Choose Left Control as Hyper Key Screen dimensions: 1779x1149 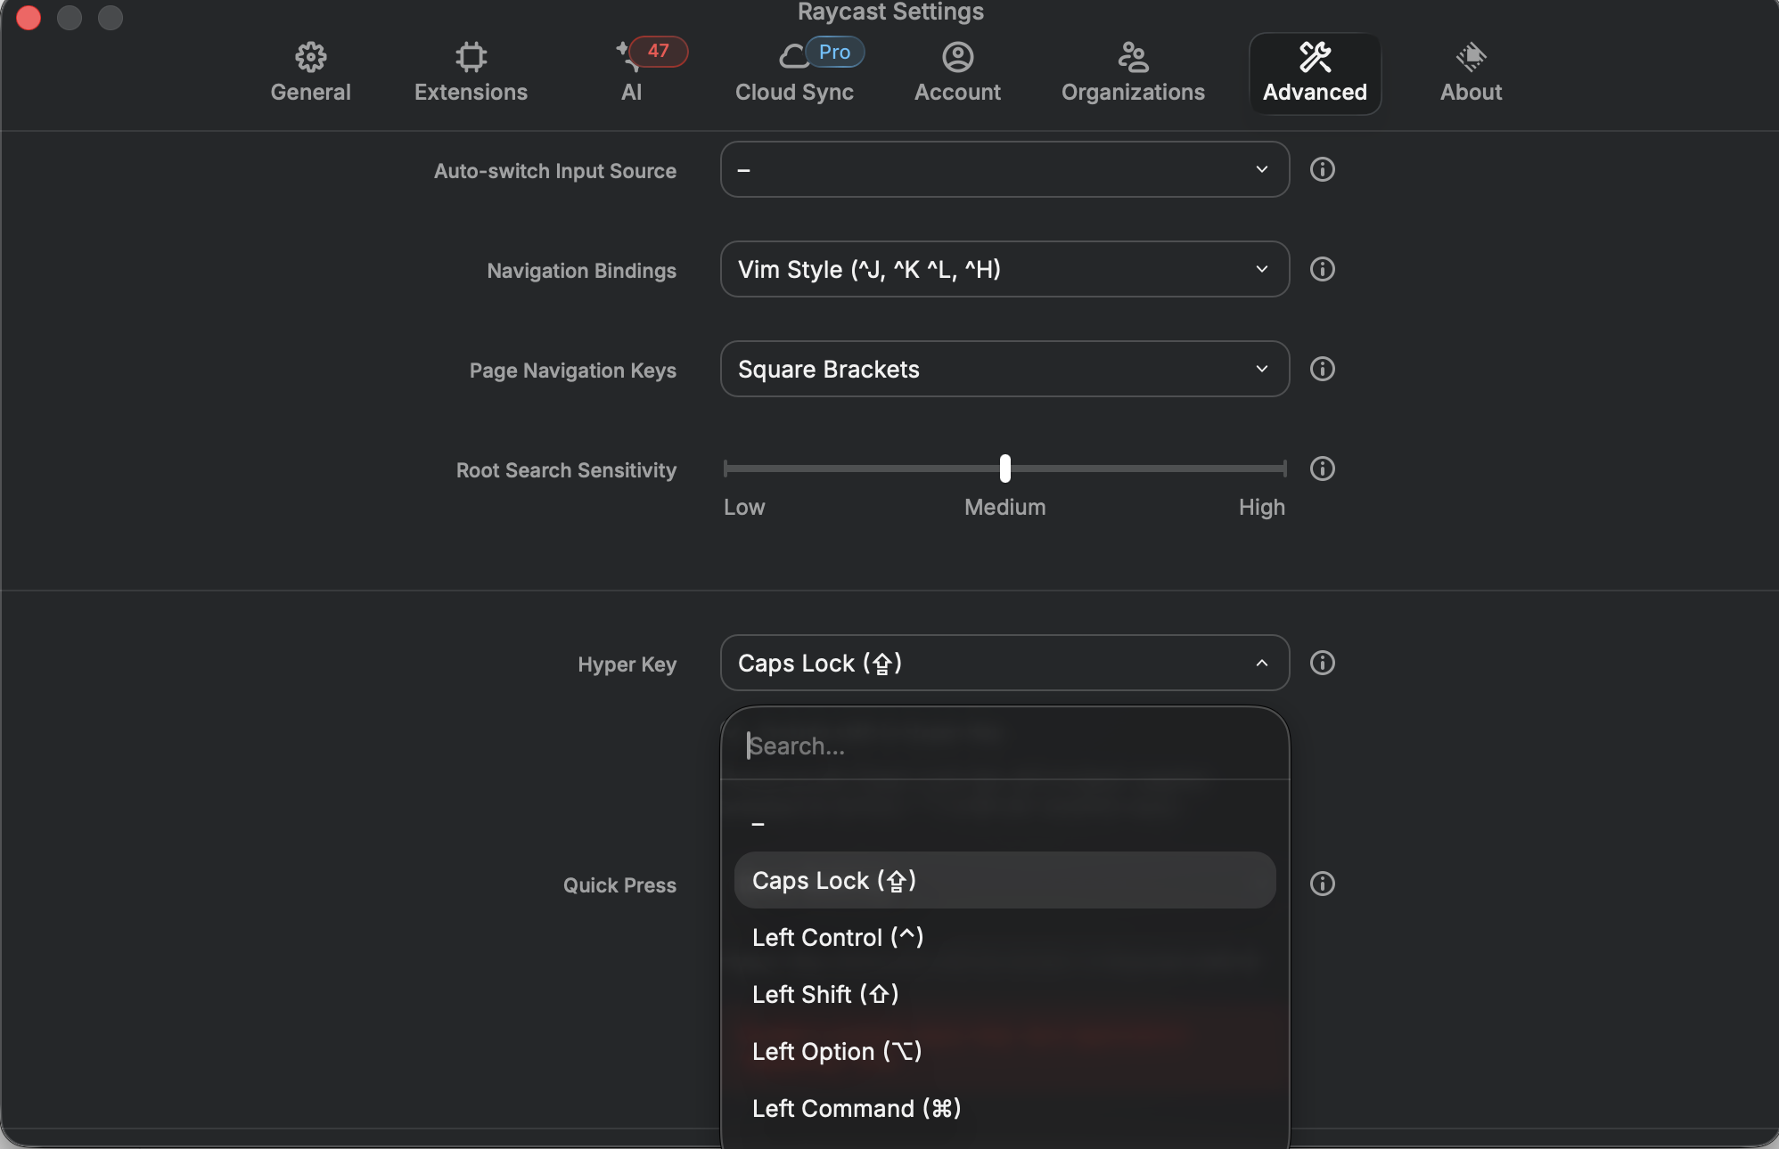(1004, 937)
